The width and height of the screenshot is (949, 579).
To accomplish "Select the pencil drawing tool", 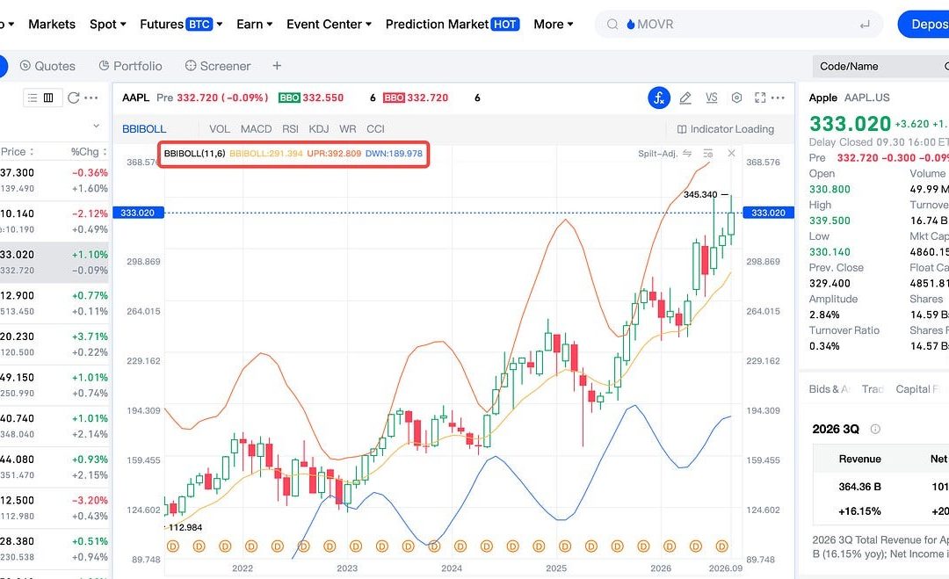I will coord(685,98).
